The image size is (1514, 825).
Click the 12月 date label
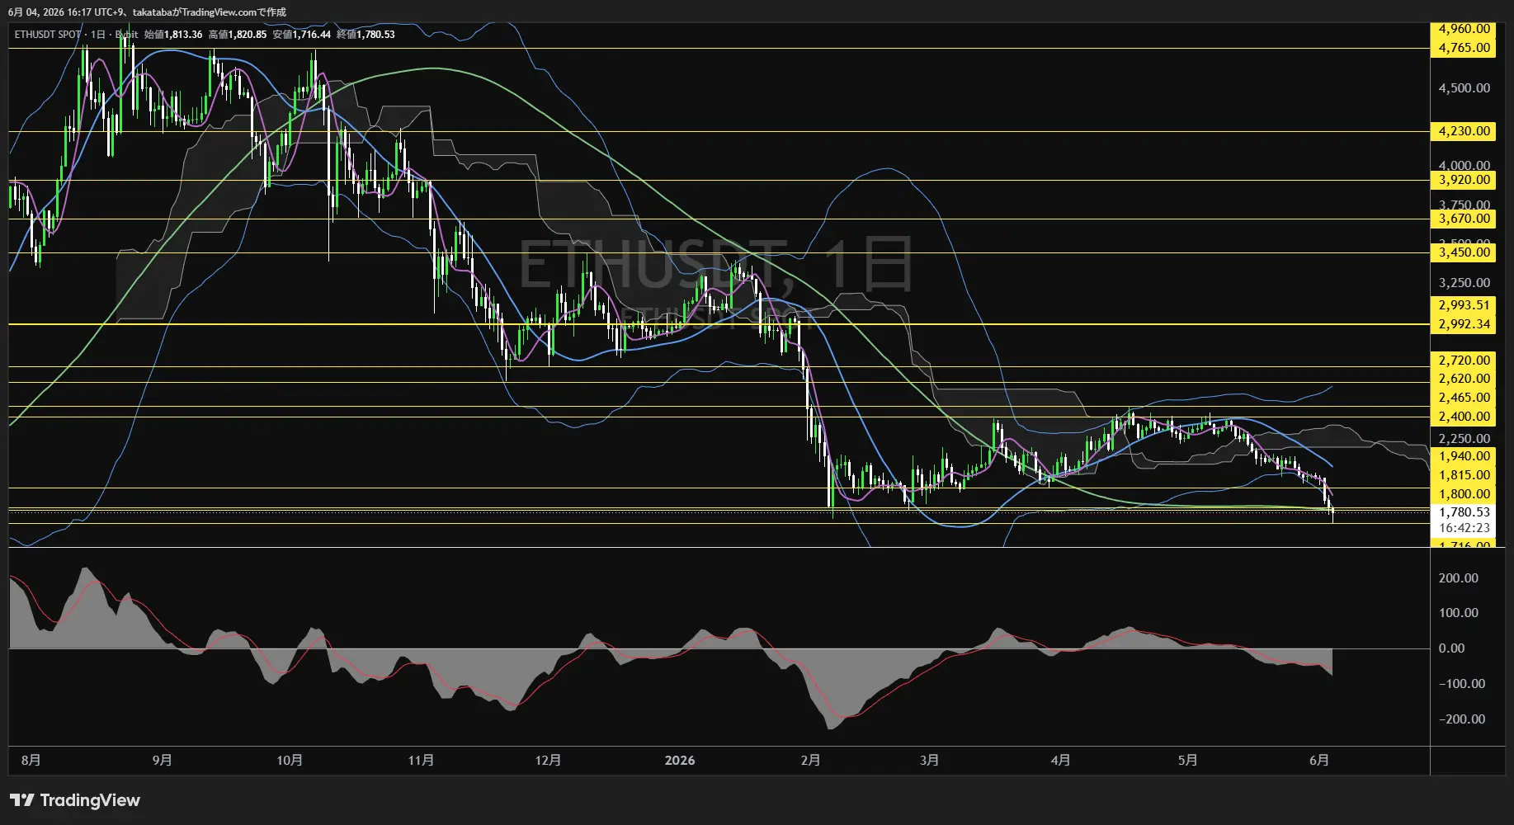click(x=548, y=760)
